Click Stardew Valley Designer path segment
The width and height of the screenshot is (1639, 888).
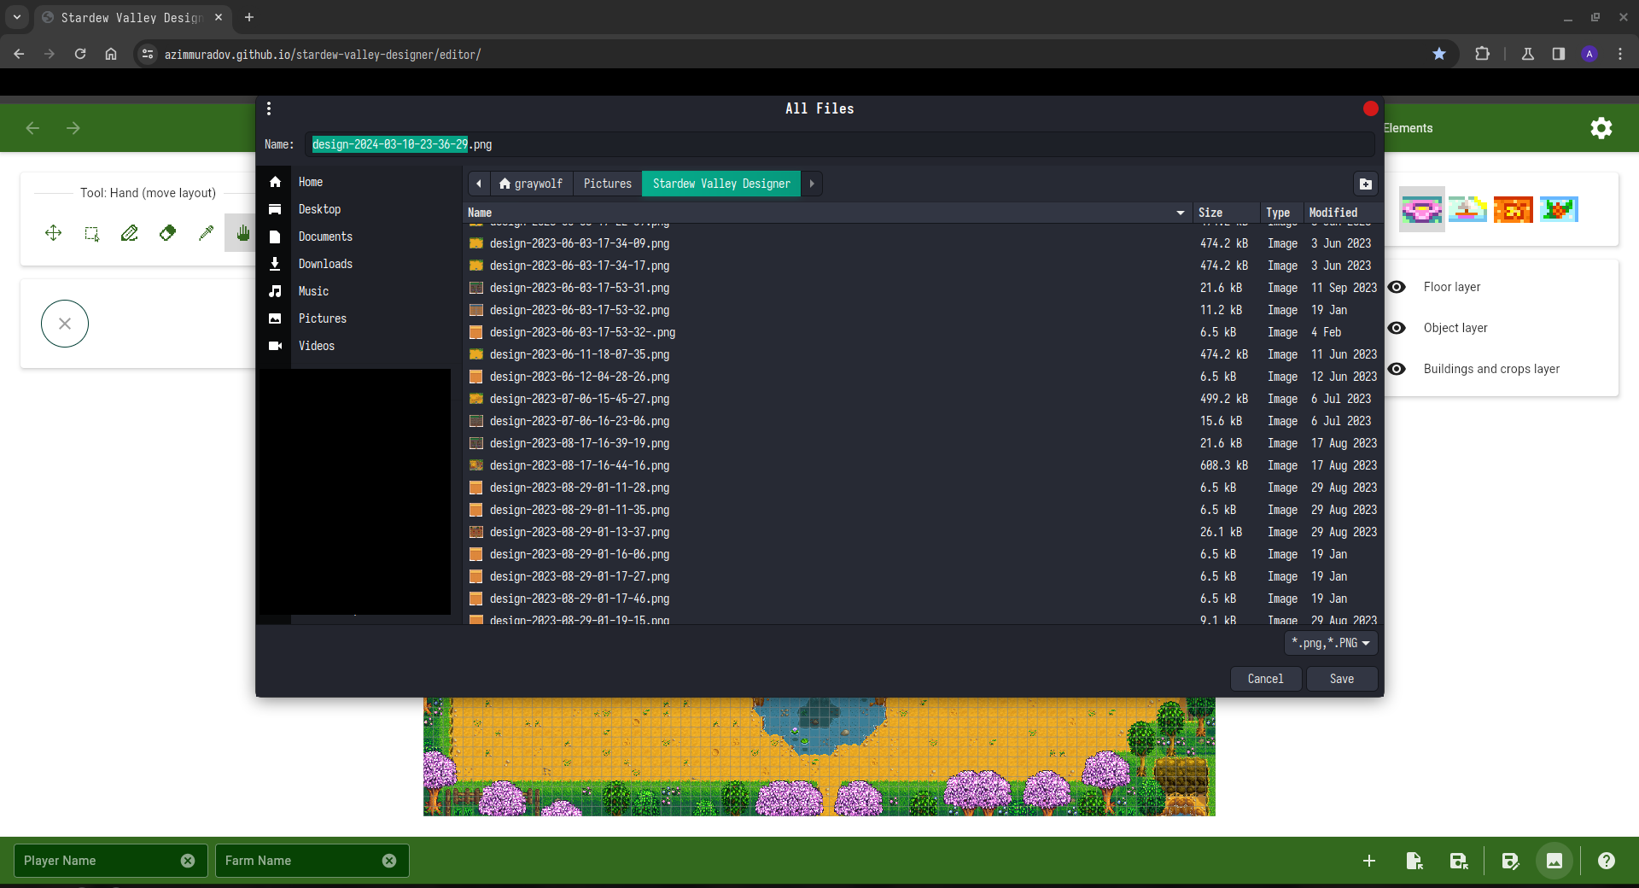721,184
